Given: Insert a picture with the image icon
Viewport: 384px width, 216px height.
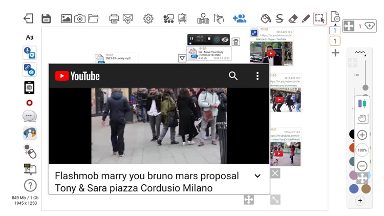Looking at the screenshot, I should (x=66, y=18).
